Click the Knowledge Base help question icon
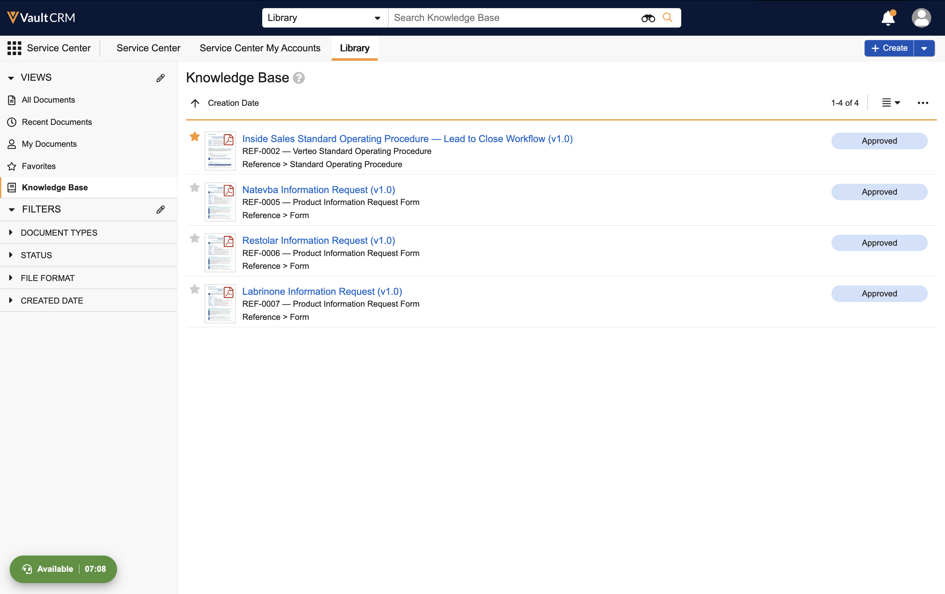 click(x=299, y=78)
